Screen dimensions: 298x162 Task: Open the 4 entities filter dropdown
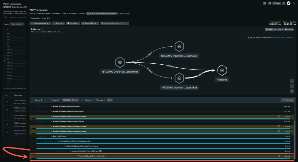click(x=73, y=23)
